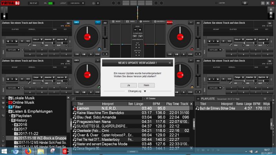Adjust Filter LP effect slider deck 1
276x155 pixels.
38,43
